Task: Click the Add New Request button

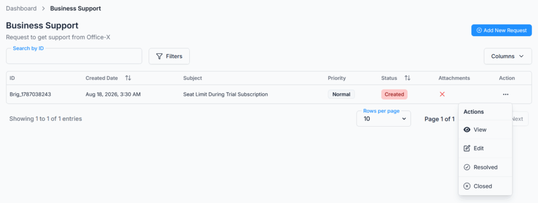Action: (x=501, y=30)
